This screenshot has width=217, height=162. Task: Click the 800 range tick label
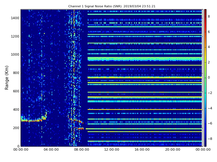(x=16, y=73)
